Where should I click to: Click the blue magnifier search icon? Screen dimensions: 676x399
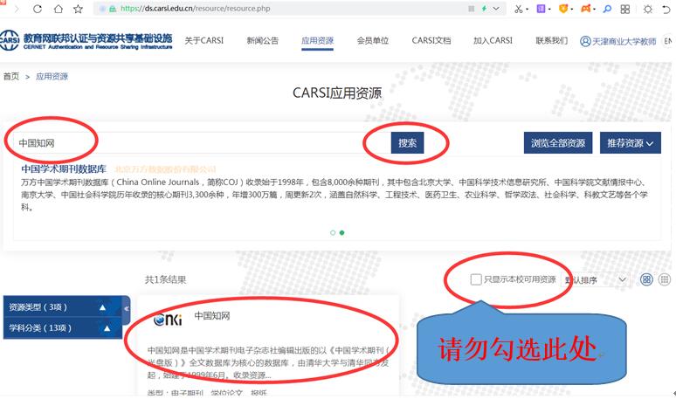coord(607,9)
